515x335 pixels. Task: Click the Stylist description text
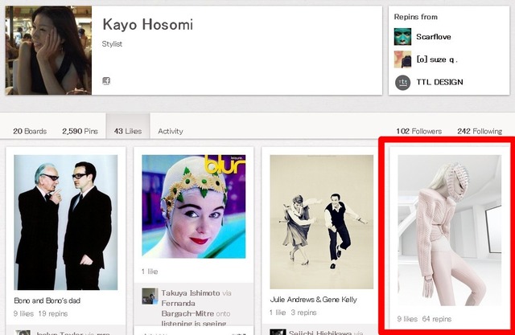pyautogui.click(x=112, y=44)
